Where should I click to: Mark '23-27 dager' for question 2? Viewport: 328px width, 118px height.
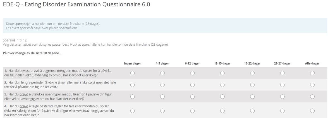282,85
